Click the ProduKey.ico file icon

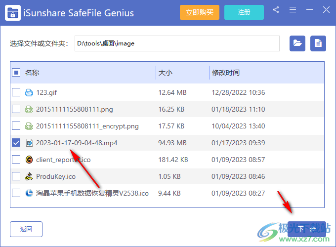pos(29,176)
